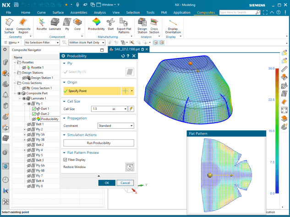
Task: Open Export Flat Patterns
Action: click(124, 26)
